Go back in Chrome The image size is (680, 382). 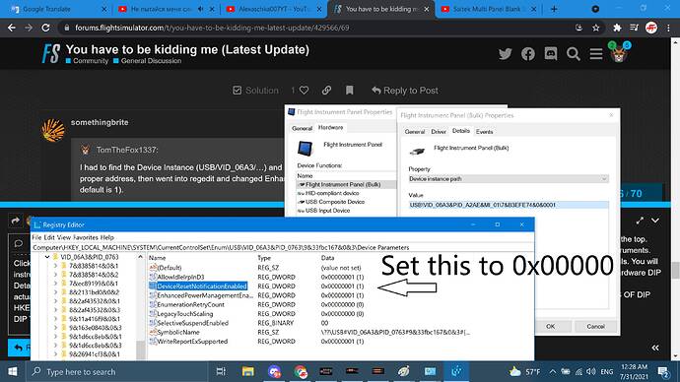(12, 28)
